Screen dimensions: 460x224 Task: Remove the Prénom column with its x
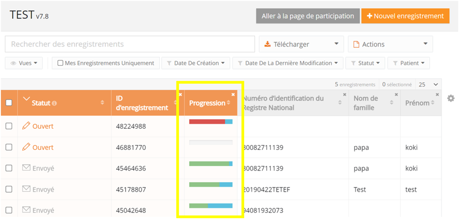(437, 95)
